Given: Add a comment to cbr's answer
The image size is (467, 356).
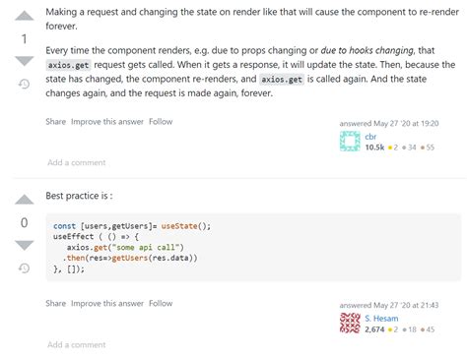Looking at the screenshot, I should 77,162.
